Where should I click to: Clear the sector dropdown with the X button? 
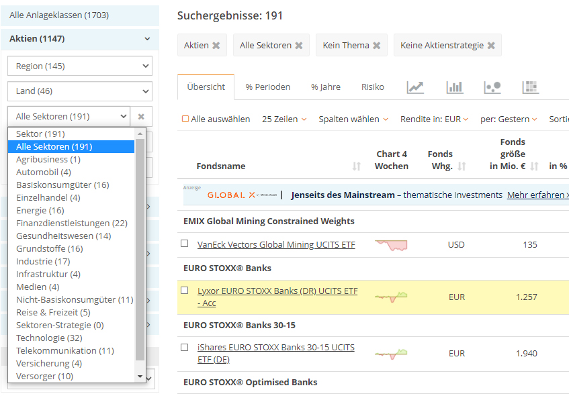tap(141, 117)
